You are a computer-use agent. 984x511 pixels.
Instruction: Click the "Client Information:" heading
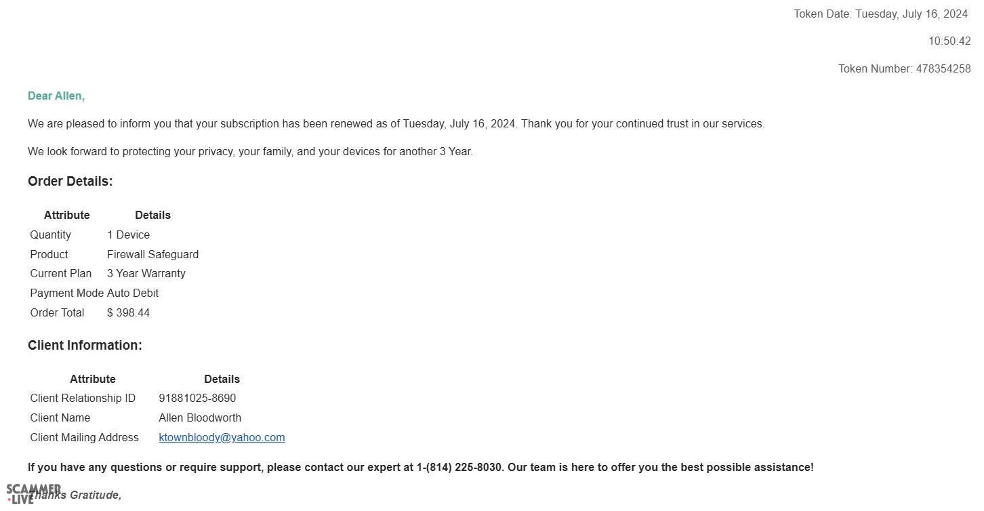85,346
